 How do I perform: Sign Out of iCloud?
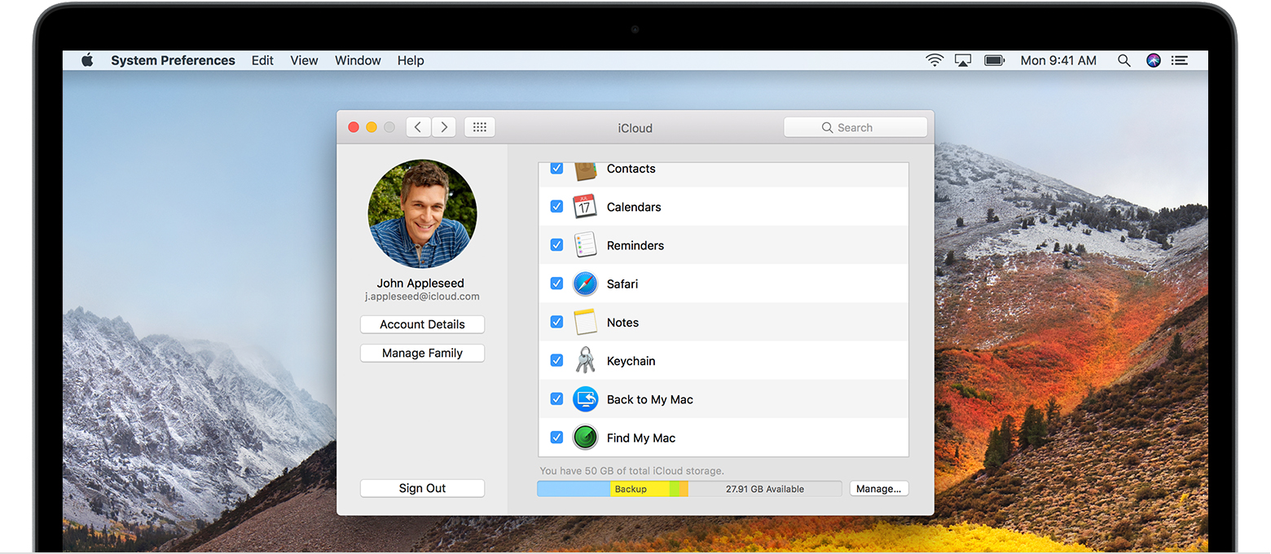tap(422, 488)
